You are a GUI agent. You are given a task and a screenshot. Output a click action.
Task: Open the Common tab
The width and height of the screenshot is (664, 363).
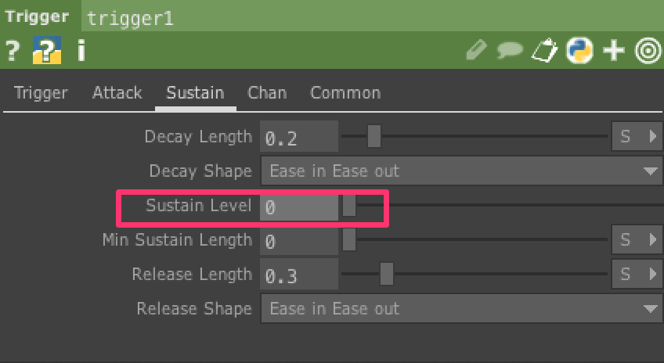[x=345, y=93]
